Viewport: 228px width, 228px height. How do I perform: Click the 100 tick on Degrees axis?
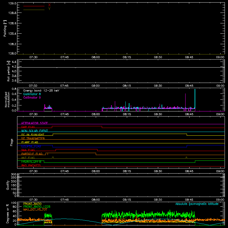click(x=14, y=203)
